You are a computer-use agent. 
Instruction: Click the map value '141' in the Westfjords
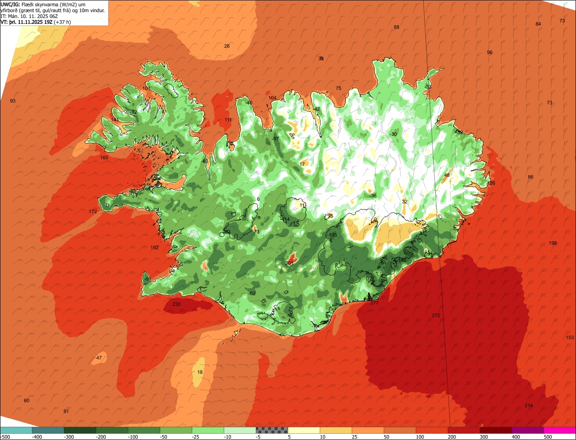point(115,120)
